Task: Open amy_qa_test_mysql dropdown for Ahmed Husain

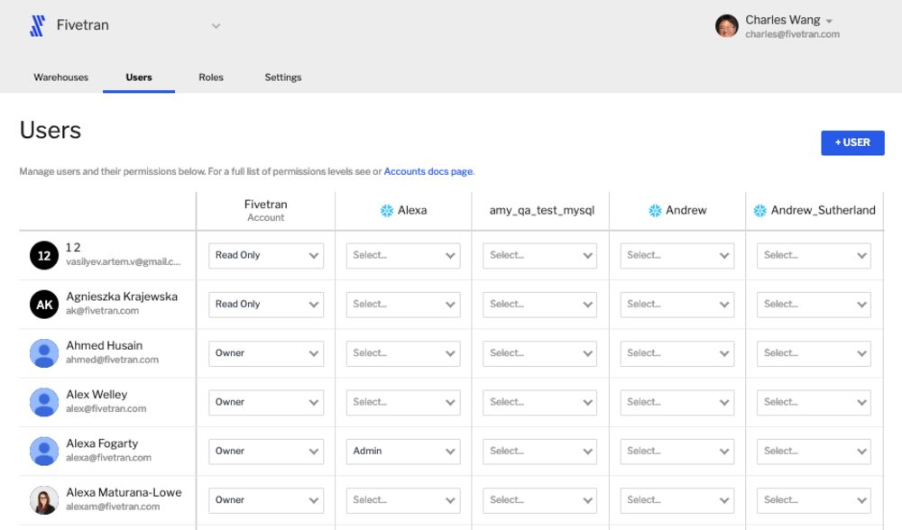Action: pos(539,353)
